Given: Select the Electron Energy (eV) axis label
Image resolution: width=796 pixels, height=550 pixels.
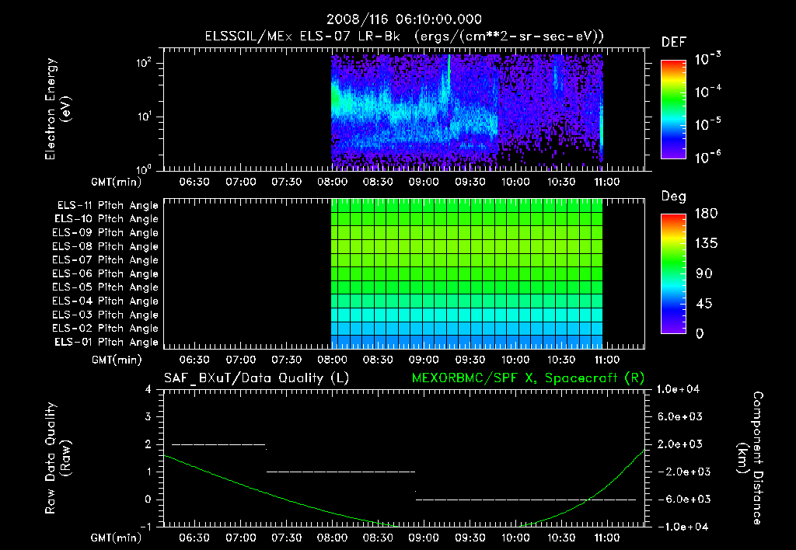Looking at the screenshot, I should tap(58, 109).
